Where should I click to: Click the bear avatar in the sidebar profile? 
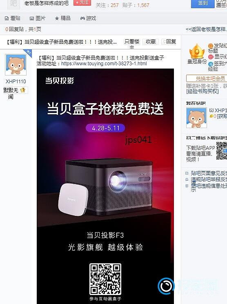pos(196,118)
